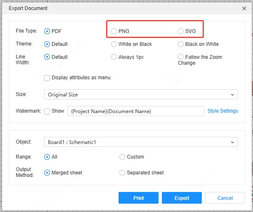253x212 pixels.
Task: Select the PNG file type option
Action: 114,31
